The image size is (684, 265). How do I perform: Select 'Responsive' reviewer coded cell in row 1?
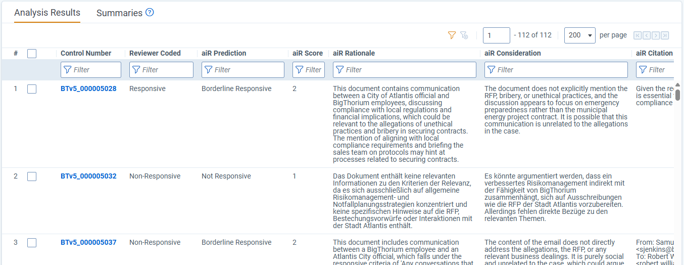pos(148,89)
